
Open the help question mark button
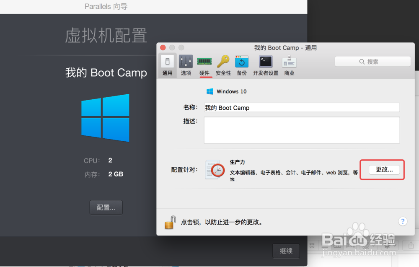click(403, 221)
